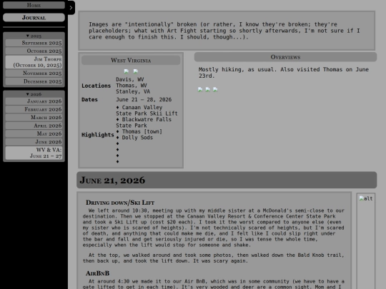The image size is (386, 289).
Task: Click middle broken image in Overviews section
Action: 208,89
